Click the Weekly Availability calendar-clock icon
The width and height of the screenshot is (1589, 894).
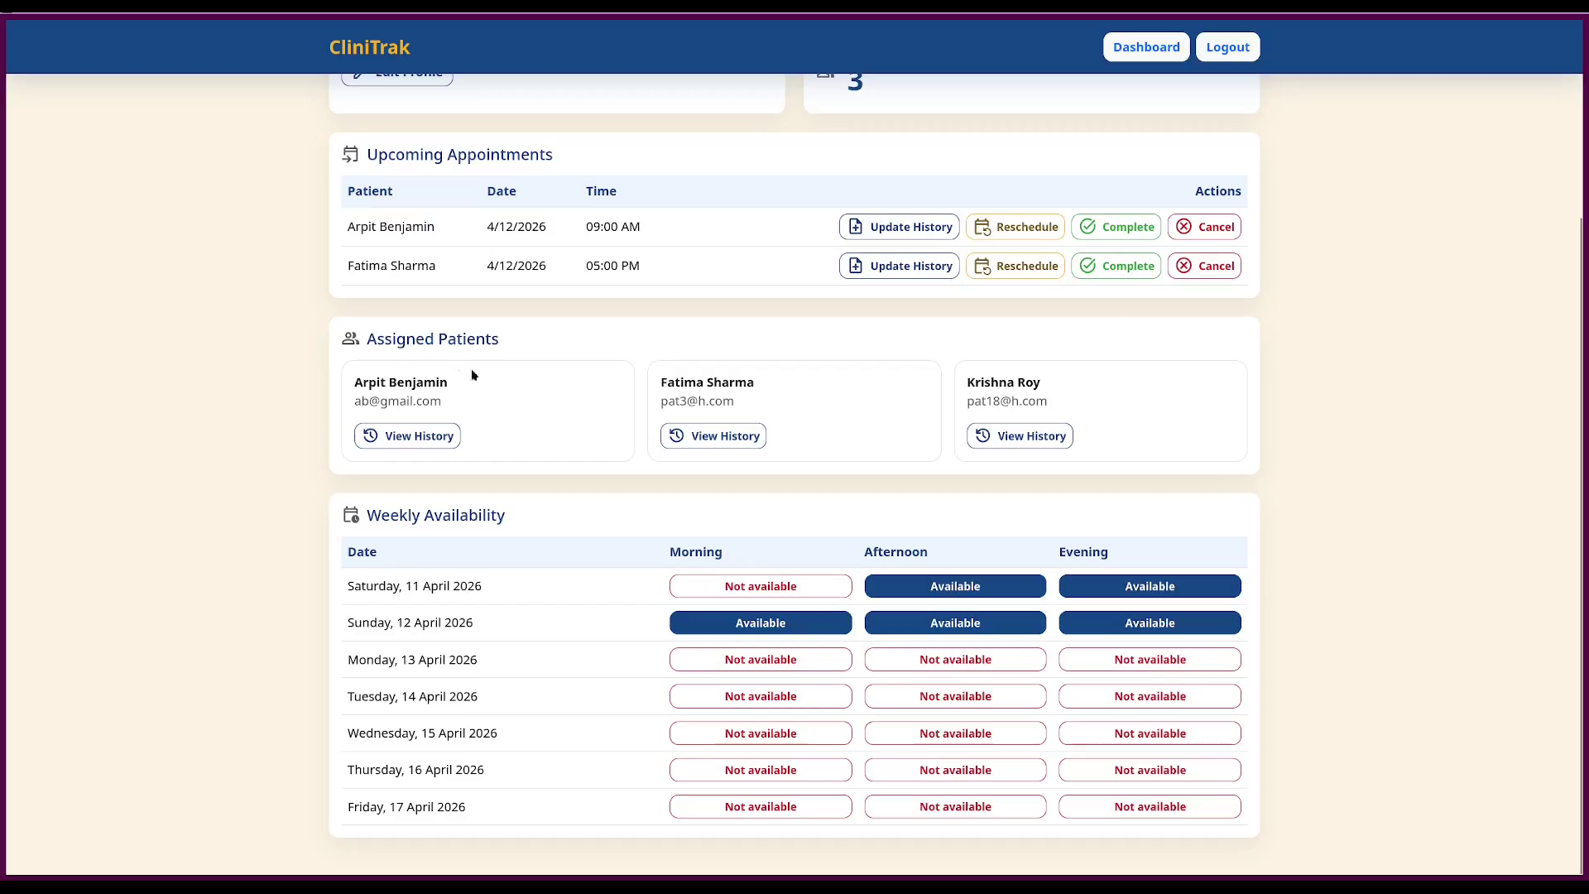tap(351, 515)
